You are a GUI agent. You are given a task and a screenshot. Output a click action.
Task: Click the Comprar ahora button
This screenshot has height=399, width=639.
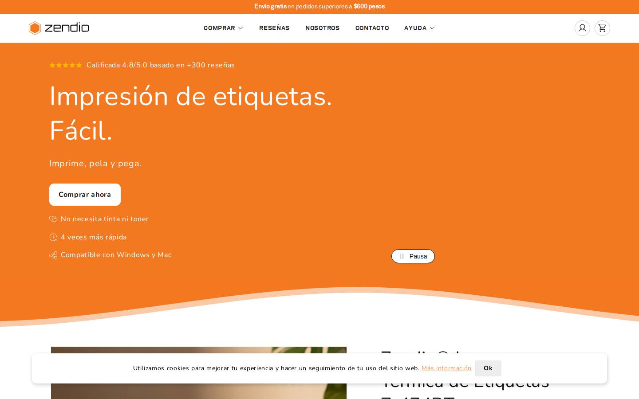click(85, 195)
